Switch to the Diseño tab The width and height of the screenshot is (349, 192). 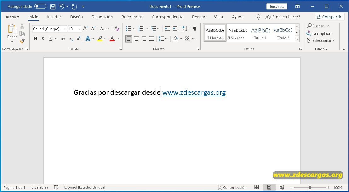click(x=76, y=17)
